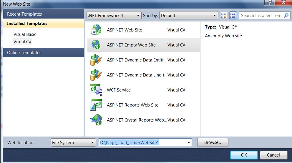
Task: Select Visual Basic in the templates tree
Action: pyautogui.click(x=25, y=34)
